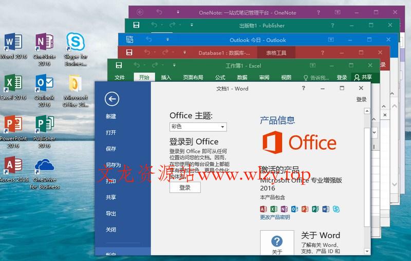
Task: Click the send/receive icon in Outlook title bar
Action: tap(129, 39)
